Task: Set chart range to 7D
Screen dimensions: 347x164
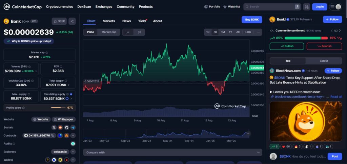Action: pyautogui.click(x=215, y=32)
